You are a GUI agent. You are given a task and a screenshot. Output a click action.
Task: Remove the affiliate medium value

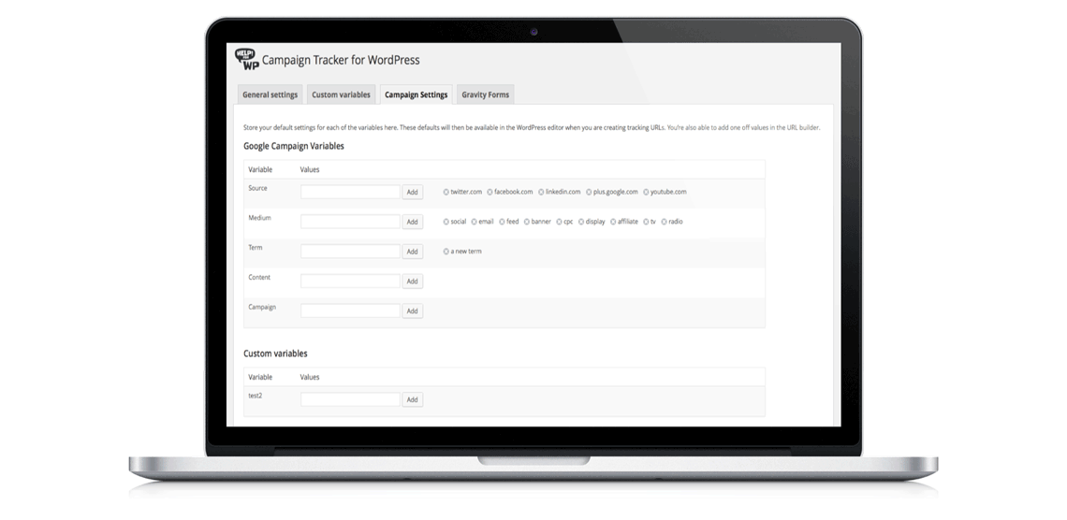click(613, 222)
